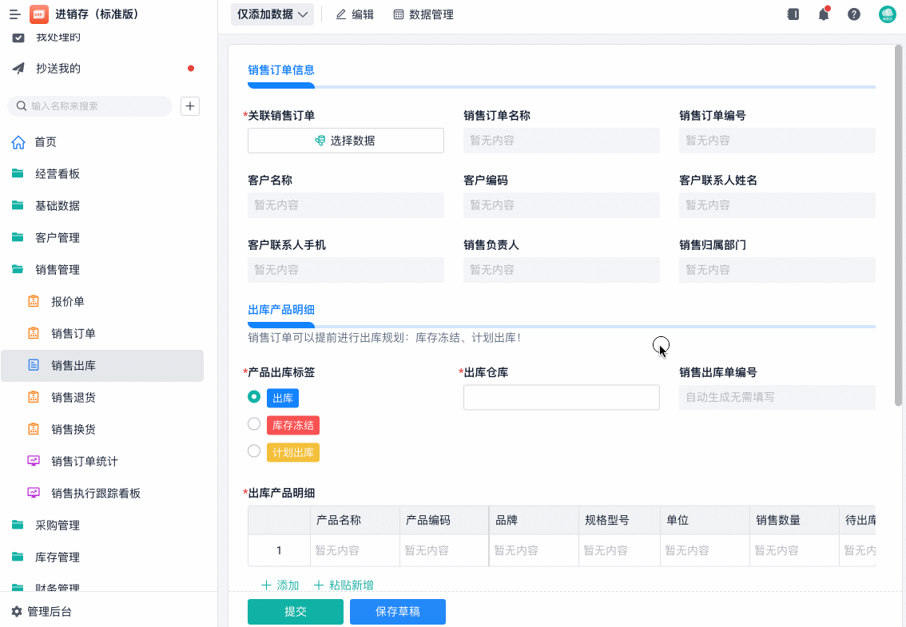Click the 销售执行跟踪看板 dashboard icon

34,493
